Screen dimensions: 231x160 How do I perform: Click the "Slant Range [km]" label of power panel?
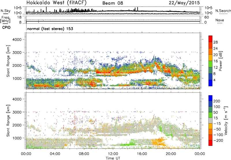pos(8,61)
